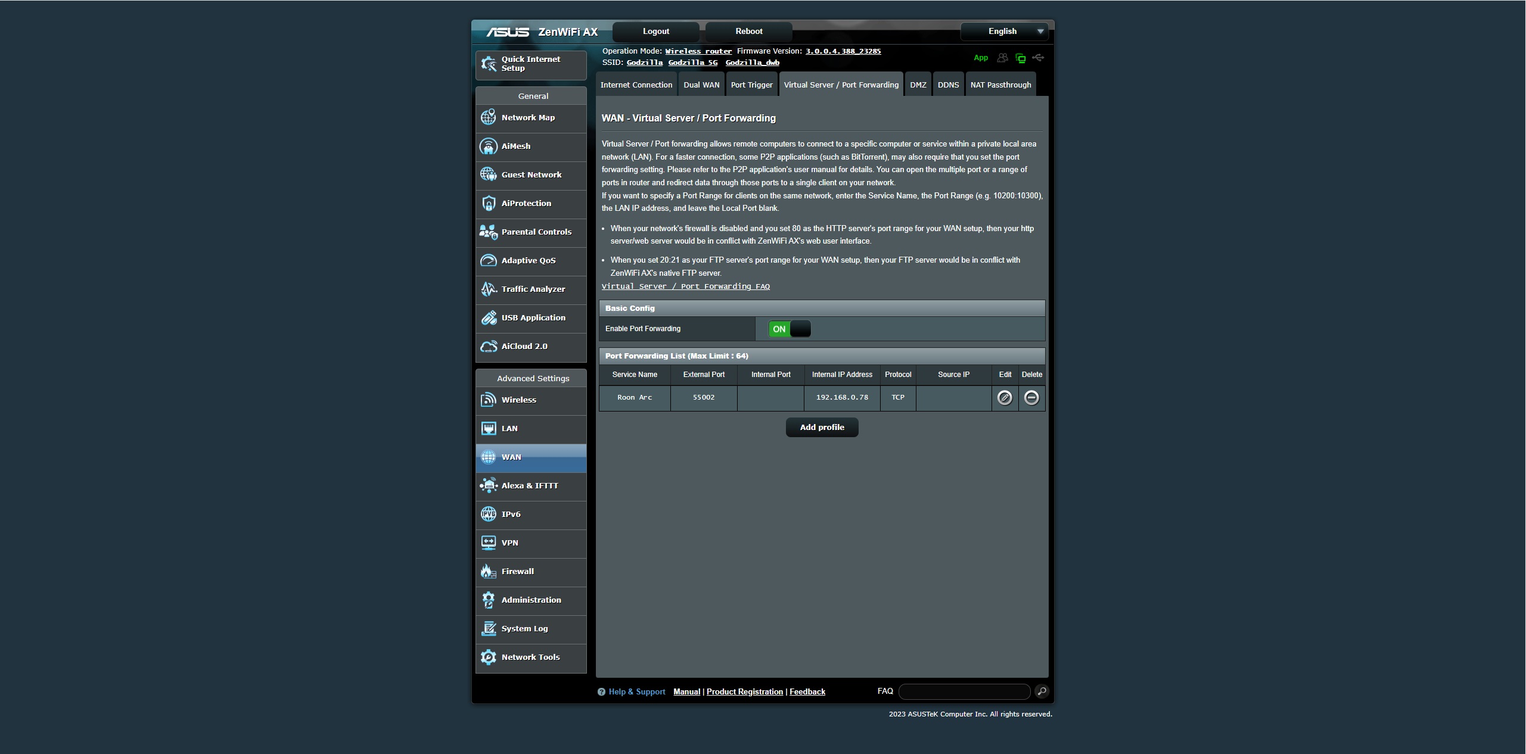Viewport: 1526px width, 754px height.
Task: Click the 192.168.0.78 internal IP cell
Action: (841, 397)
